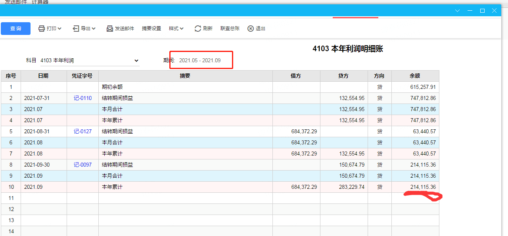The image size is (508, 236).
Task: Expand the export (导出) dropdown arrow
Action: [94, 29]
